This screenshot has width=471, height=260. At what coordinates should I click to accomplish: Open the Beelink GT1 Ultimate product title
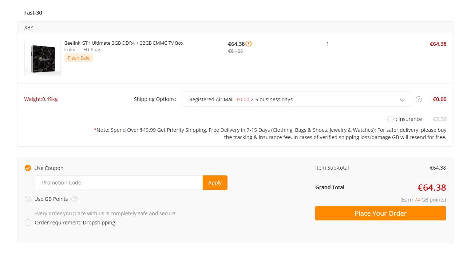tap(124, 43)
